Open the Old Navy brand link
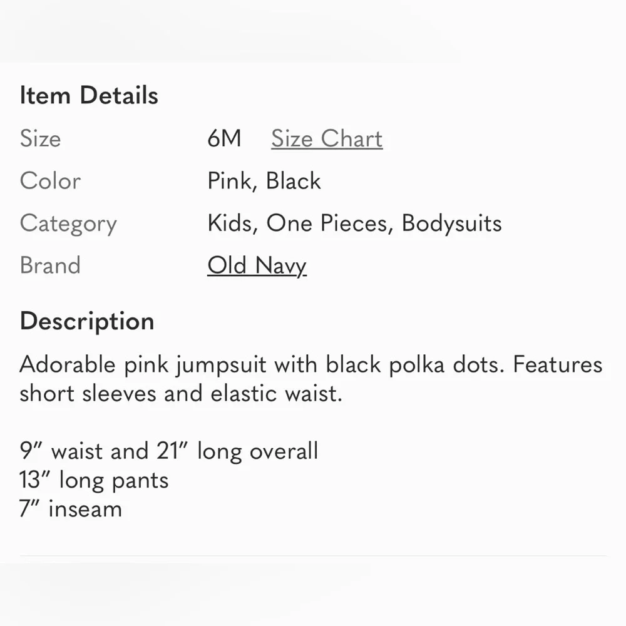The image size is (626, 626). click(x=257, y=265)
